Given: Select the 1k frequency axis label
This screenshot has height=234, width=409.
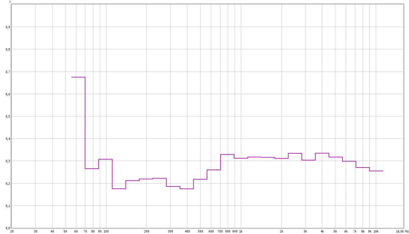Looking at the screenshot, I should pos(241,231).
